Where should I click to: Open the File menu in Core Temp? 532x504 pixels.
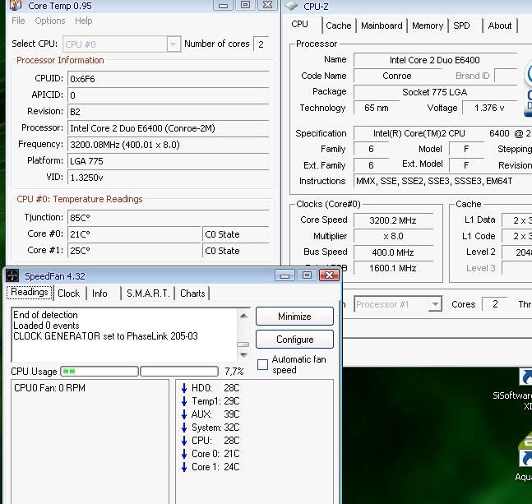pos(18,21)
